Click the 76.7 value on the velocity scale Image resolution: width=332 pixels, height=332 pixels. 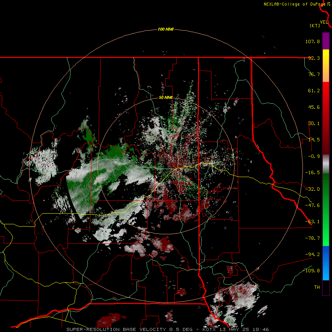click(314, 74)
